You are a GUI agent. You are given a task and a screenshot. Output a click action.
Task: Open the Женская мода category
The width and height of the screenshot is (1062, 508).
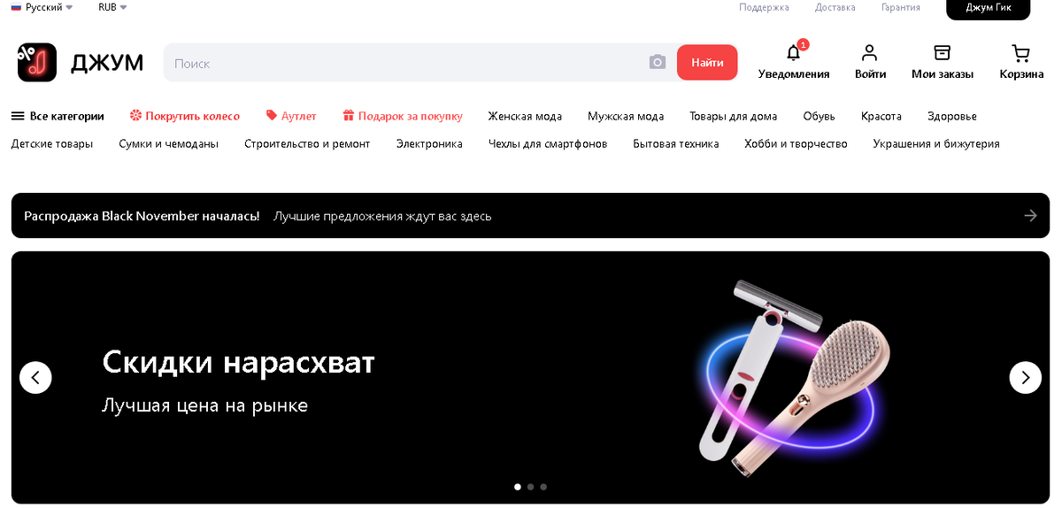[525, 116]
